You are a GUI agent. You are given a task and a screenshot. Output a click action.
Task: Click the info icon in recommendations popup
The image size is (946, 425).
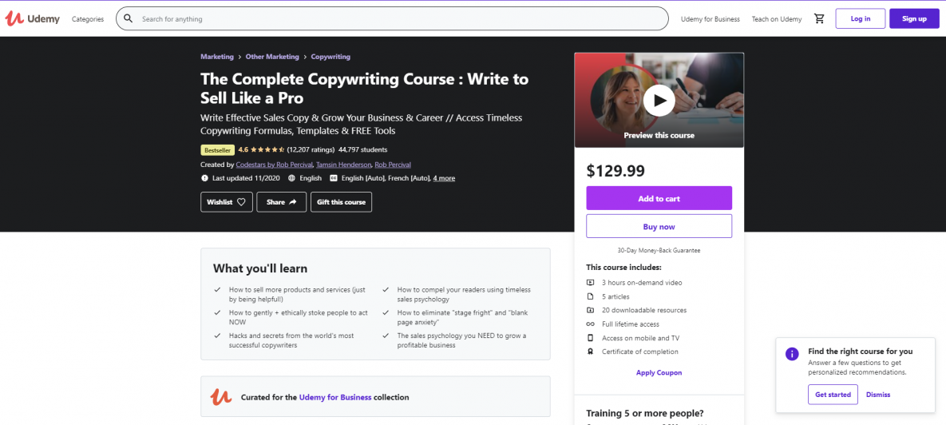click(792, 355)
